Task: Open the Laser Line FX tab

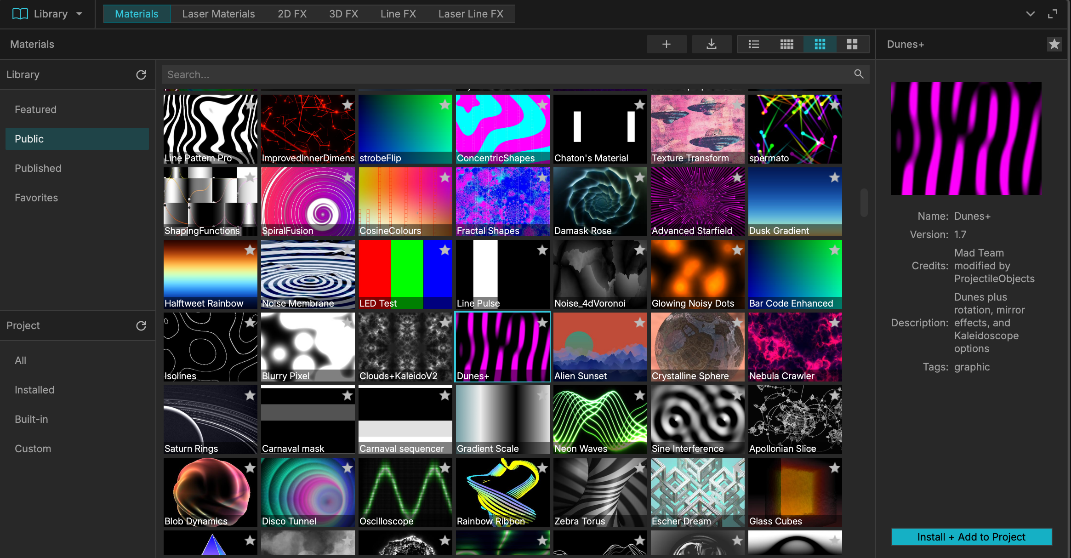Action: click(471, 14)
